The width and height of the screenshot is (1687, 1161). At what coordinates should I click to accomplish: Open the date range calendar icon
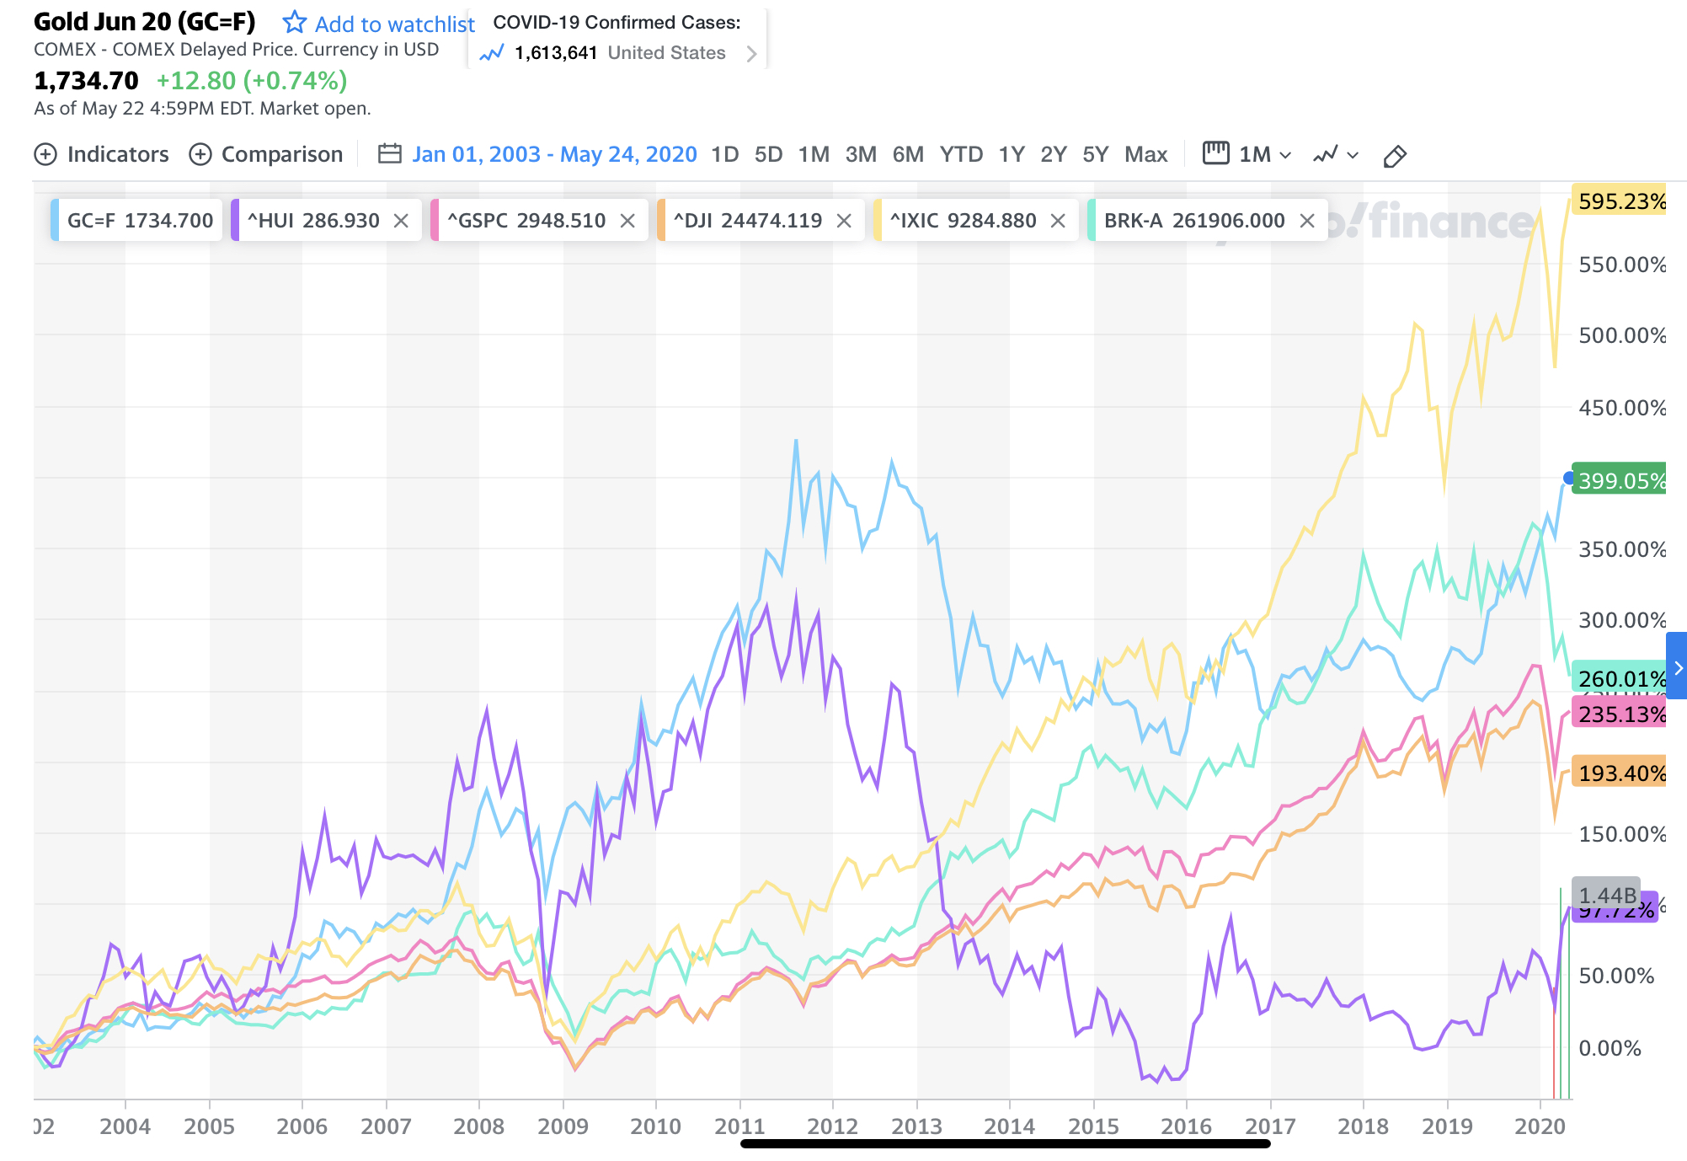[389, 154]
